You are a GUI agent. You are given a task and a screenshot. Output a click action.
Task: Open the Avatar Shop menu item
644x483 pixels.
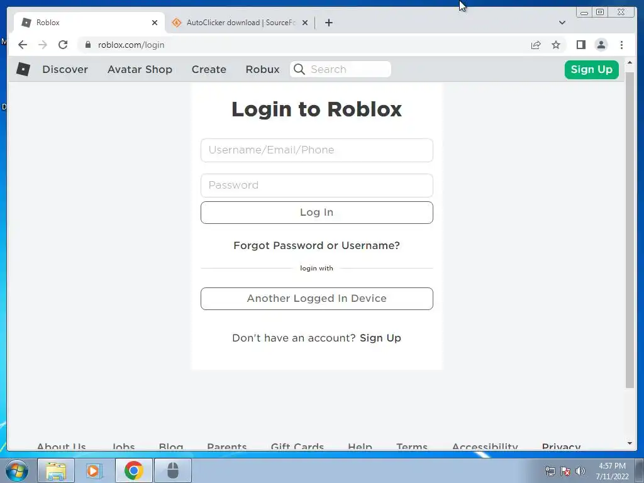coord(140,69)
